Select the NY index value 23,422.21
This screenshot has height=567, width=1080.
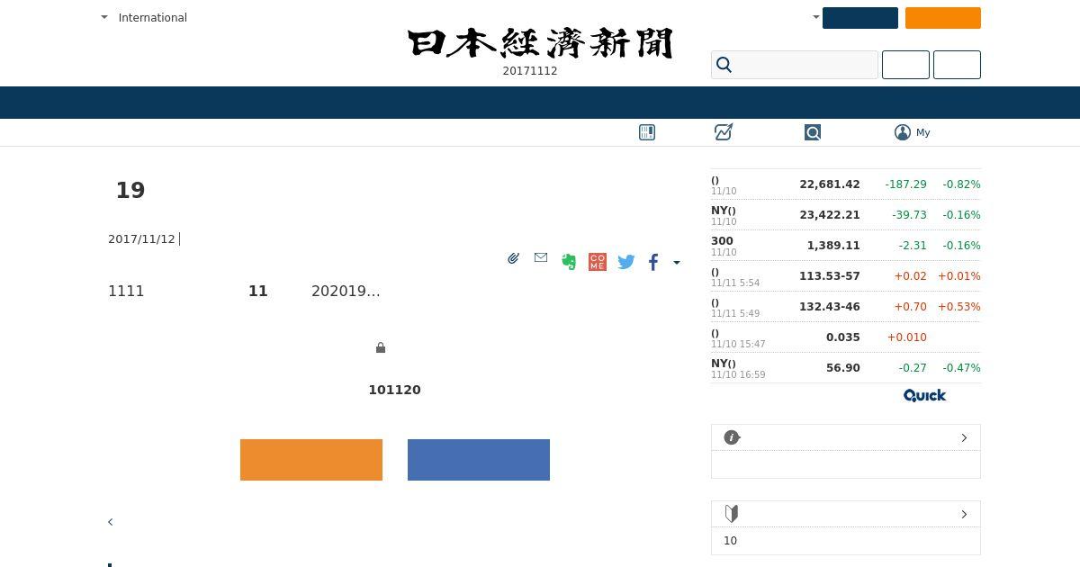[830, 214]
